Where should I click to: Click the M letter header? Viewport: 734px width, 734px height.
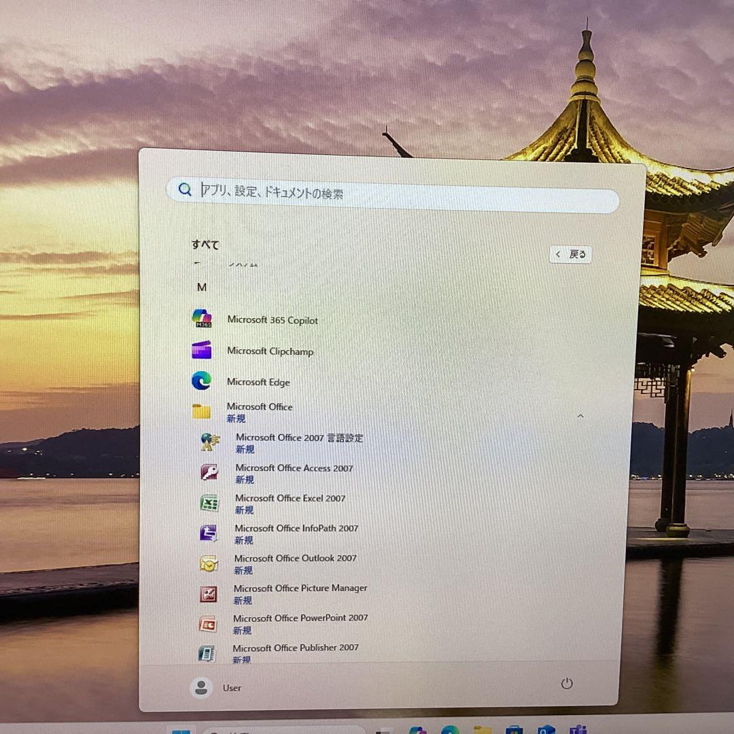(202, 287)
